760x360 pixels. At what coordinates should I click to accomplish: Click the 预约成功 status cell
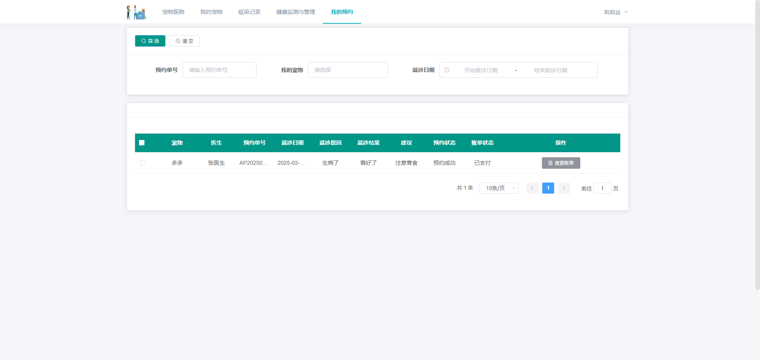(445, 163)
